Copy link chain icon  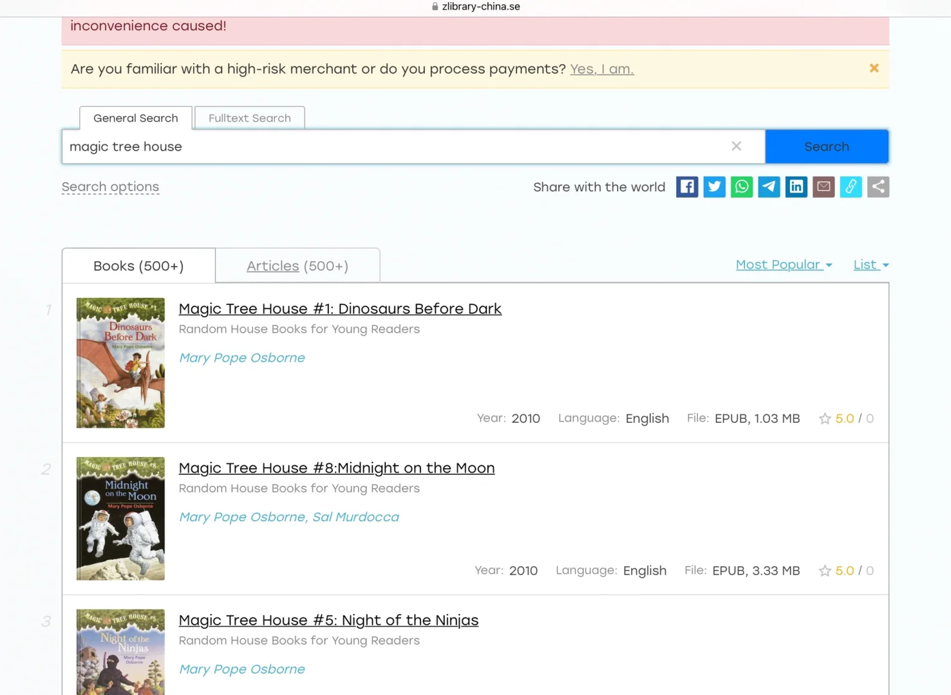(x=851, y=187)
